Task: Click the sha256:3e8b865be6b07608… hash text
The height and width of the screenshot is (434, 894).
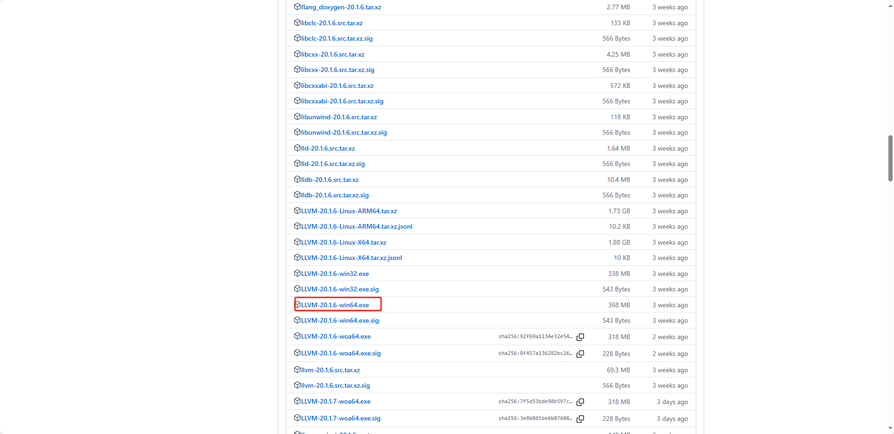Action: point(535,418)
